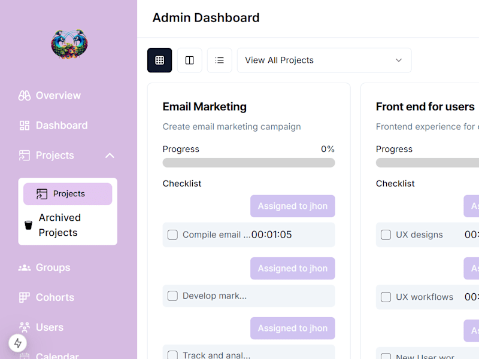Switch to list view layout

[219, 60]
